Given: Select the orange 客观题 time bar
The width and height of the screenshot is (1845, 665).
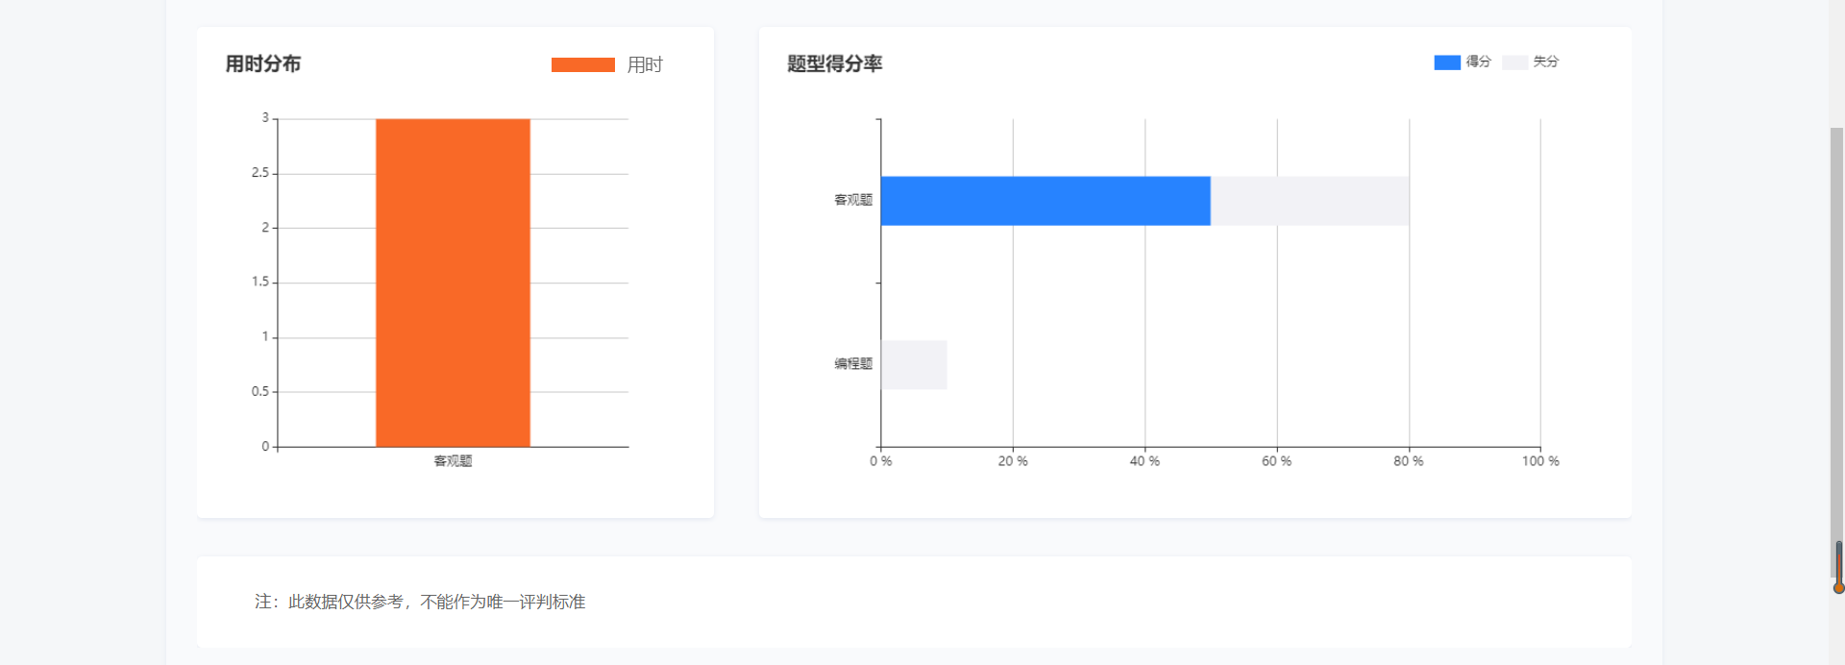Looking at the screenshot, I should click(453, 283).
